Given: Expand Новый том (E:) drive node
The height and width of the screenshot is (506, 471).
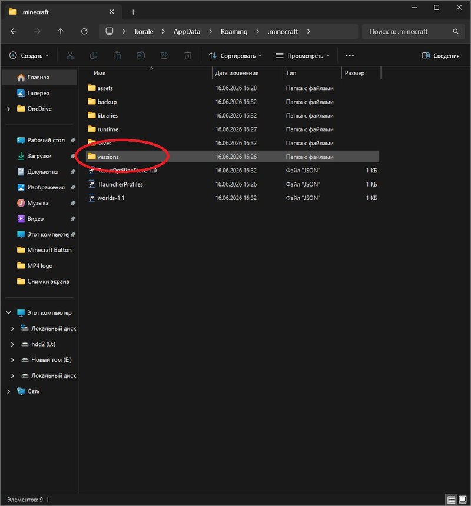Looking at the screenshot, I should click(12, 360).
